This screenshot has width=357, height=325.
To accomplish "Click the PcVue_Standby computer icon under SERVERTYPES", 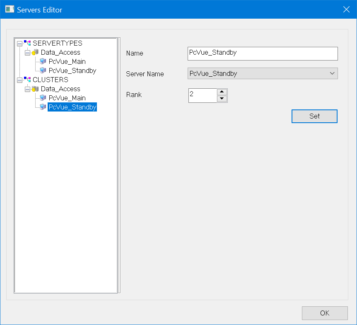I will 43,70.
